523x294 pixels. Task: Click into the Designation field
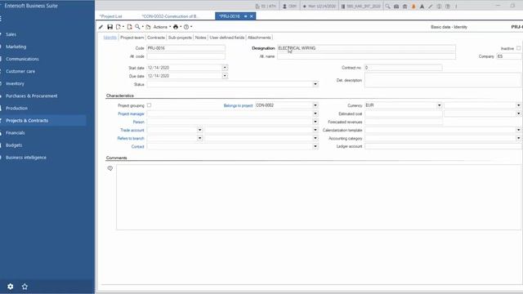pos(366,48)
